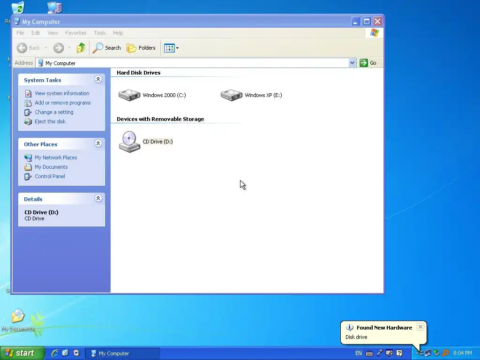Image resolution: width=480 pixels, height=360 pixels.
Task: Open My Documents desktop icon
Action: click(x=18, y=320)
